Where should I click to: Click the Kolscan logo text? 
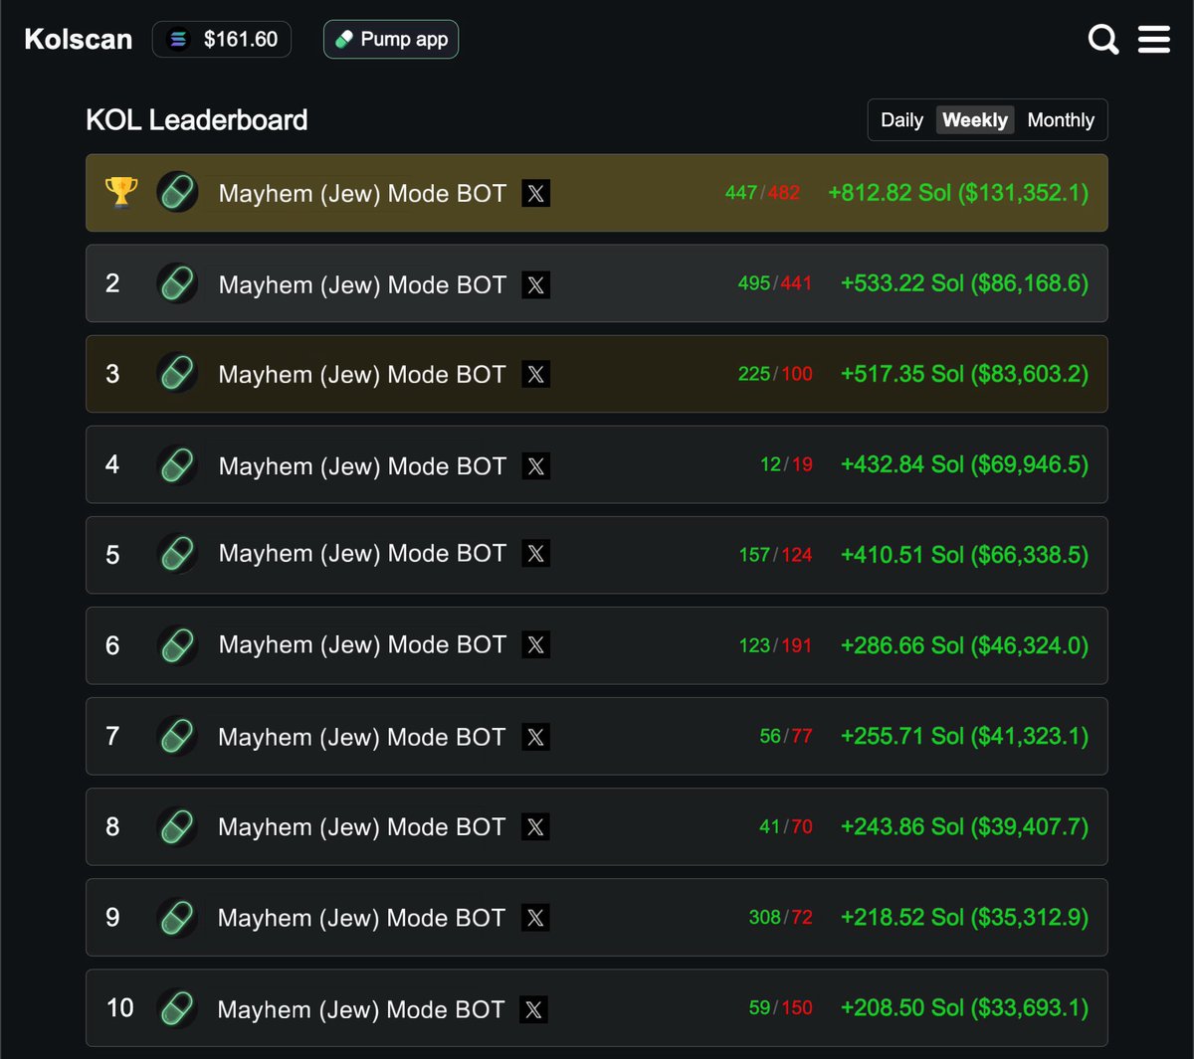(x=78, y=39)
